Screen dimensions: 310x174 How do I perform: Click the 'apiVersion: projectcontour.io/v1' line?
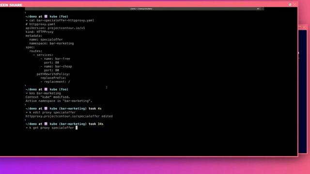point(55,28)
